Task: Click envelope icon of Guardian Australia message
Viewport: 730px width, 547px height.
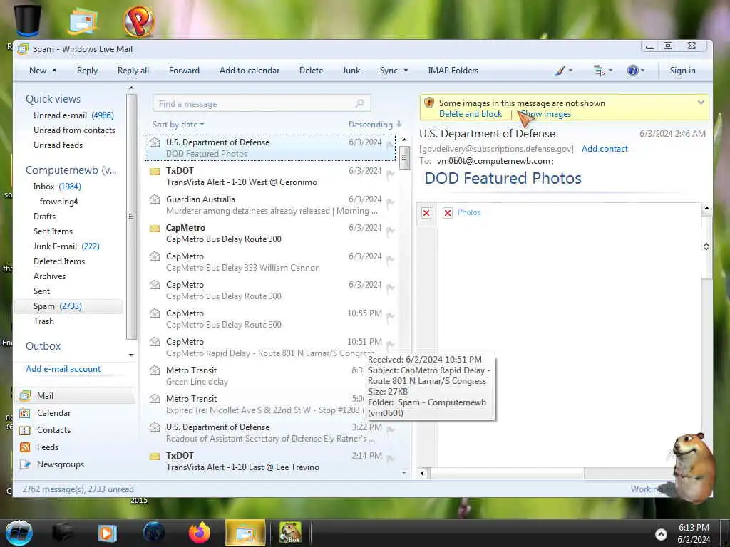Action: 155,199
